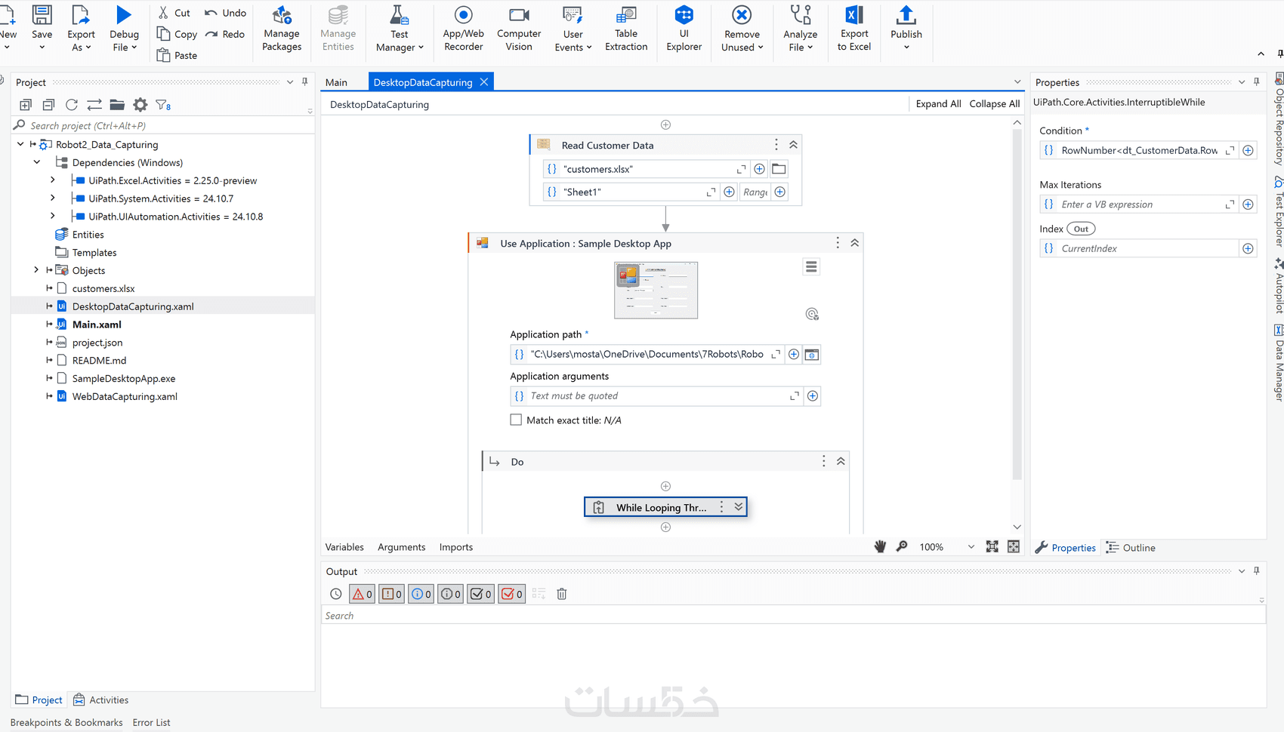1284x732 pixels.
Task: Click the Sample Desktop App screenshot thumbnail
Action: pos(656,290)
